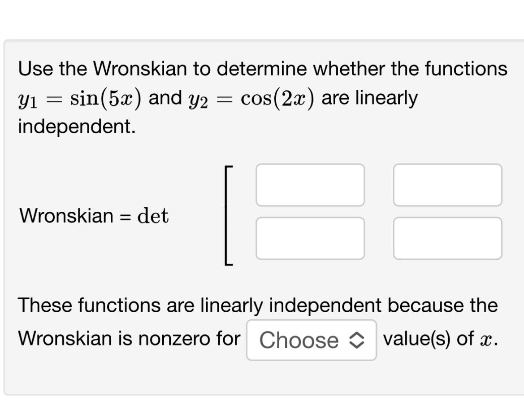Click the matrix bracket next to det

pyautogui.click(x=228, y=214)
